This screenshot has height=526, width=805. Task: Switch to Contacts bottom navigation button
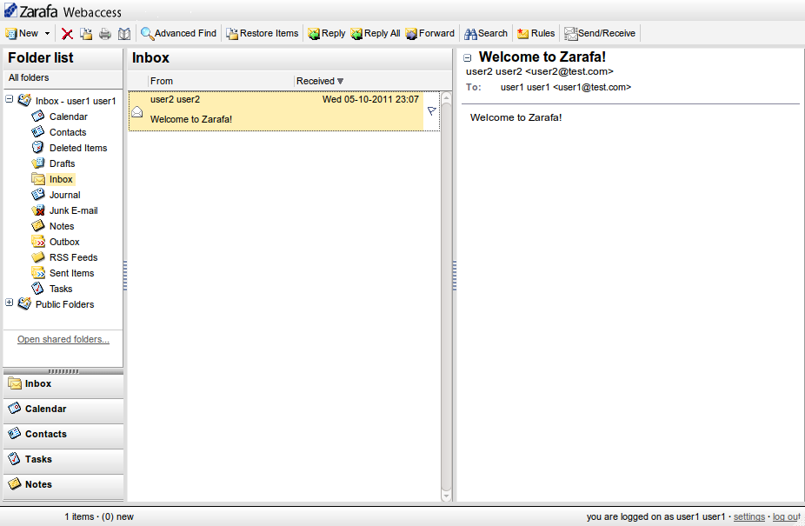pos(63,435)
